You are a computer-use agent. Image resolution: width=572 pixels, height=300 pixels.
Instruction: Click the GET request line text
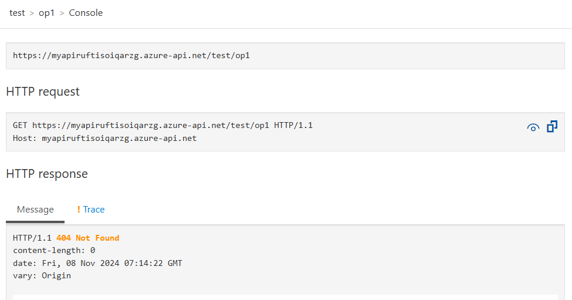[x=163, y=125]
